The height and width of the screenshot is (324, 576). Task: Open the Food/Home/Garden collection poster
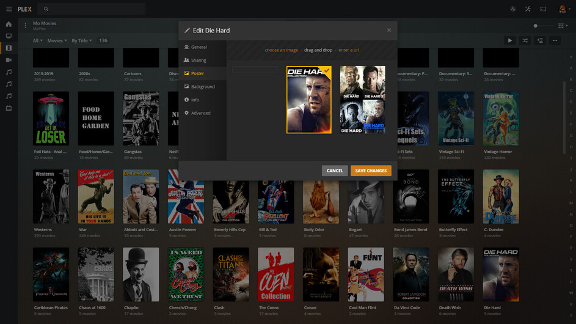pos(96,119)
